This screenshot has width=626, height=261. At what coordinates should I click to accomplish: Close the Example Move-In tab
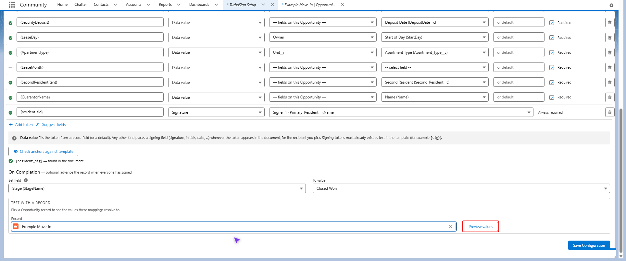[x=343, y=5]
